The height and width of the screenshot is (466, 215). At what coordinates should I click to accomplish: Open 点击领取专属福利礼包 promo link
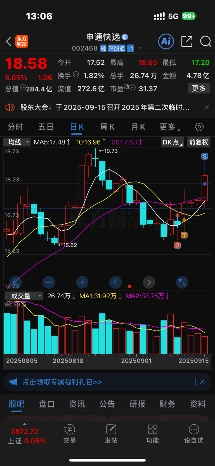pos(62,382)
